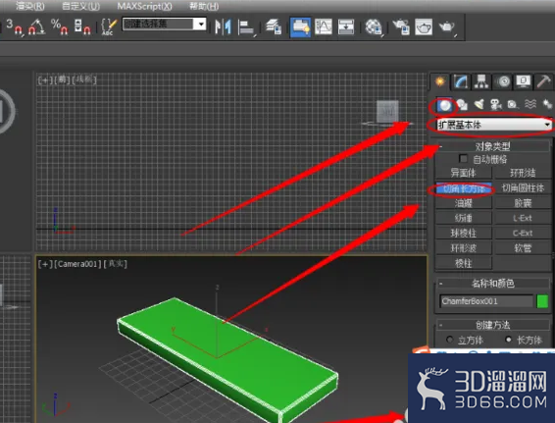Screen dimensions: 555x423
Task: Open the Rendered Frame Window icon
Action: click(x=424, y=26)
